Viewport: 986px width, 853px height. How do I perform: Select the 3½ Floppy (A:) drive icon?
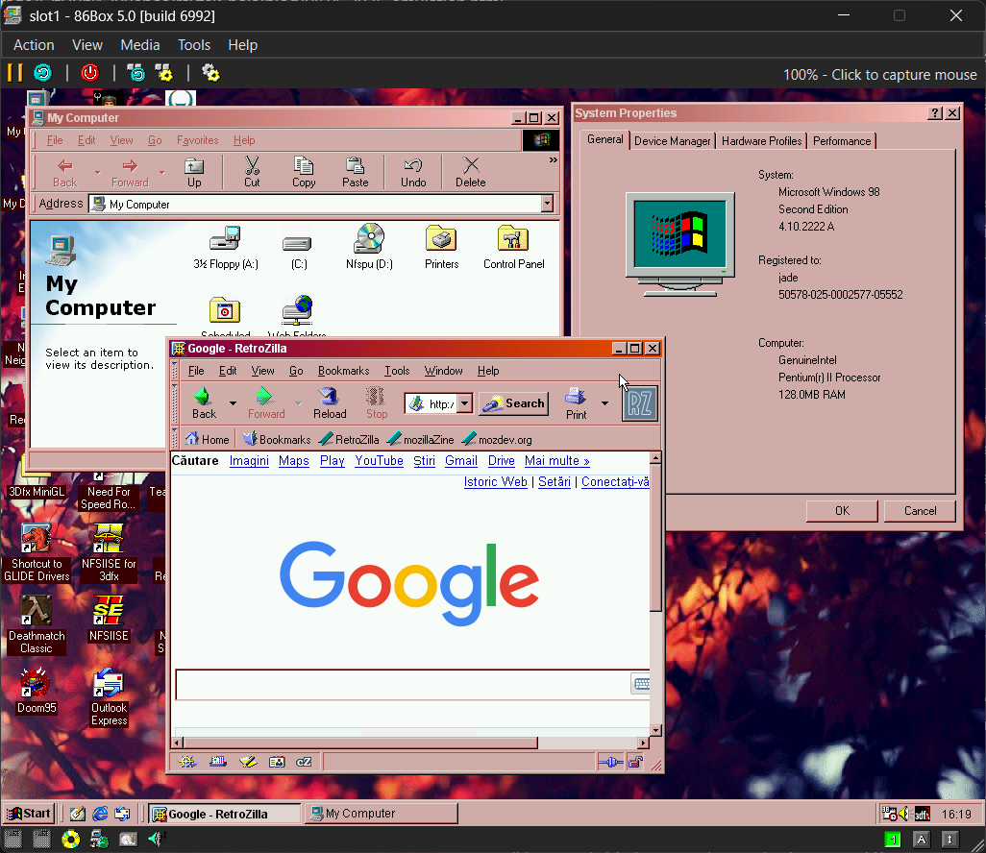pos(226,246)
